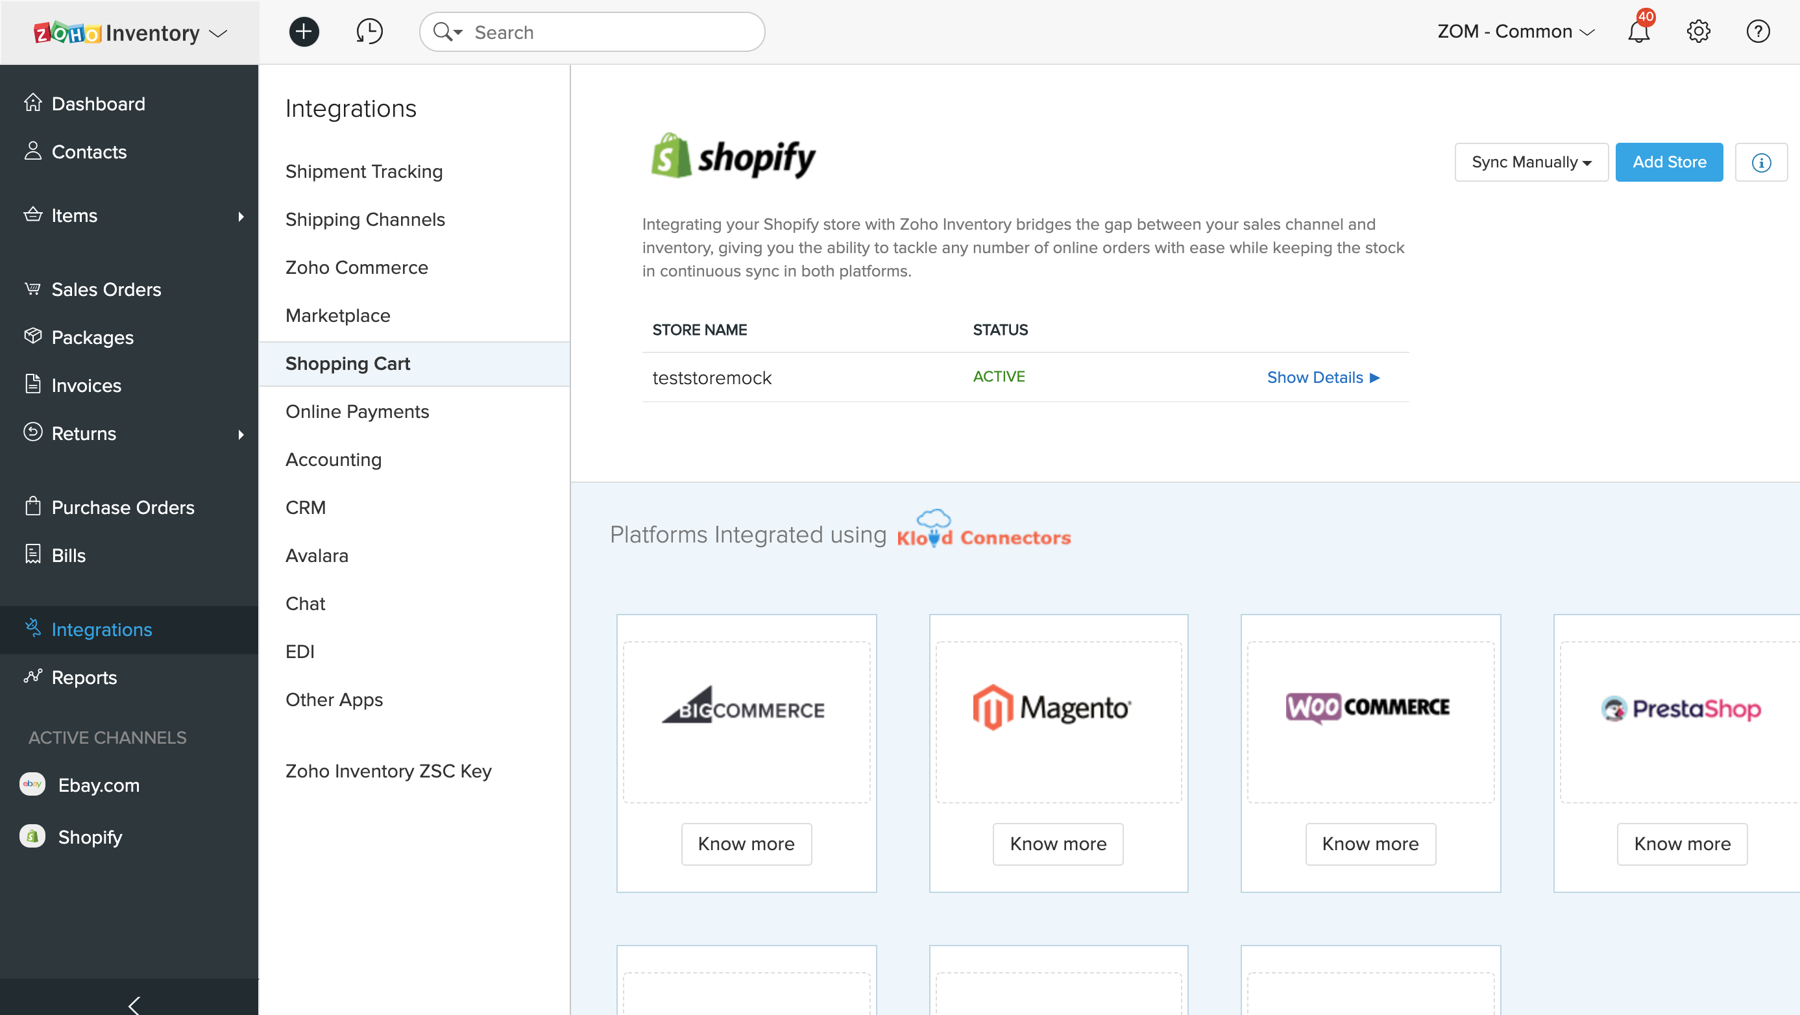Open the recent activity history icon
Image resolution: width=1800 pixels, height=1015 pixels.
[x=369, y=31]
